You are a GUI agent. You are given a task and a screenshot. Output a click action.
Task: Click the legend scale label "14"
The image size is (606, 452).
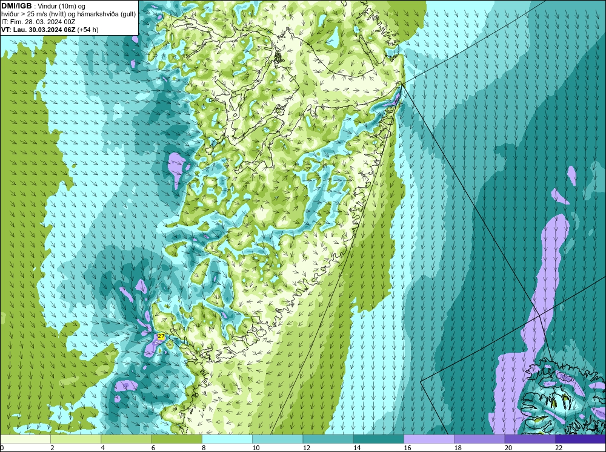click(x=357, y=448)
